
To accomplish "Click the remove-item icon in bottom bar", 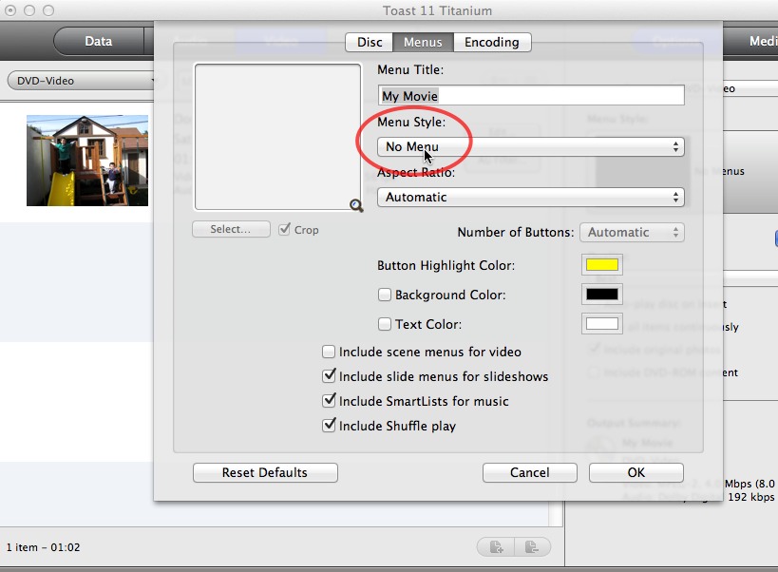I will click(x=532, y=546).
